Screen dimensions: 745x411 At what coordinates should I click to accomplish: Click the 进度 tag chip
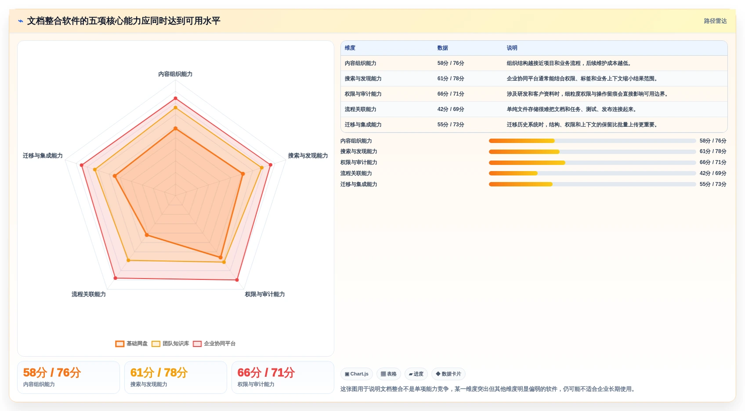tap(416, 374)
